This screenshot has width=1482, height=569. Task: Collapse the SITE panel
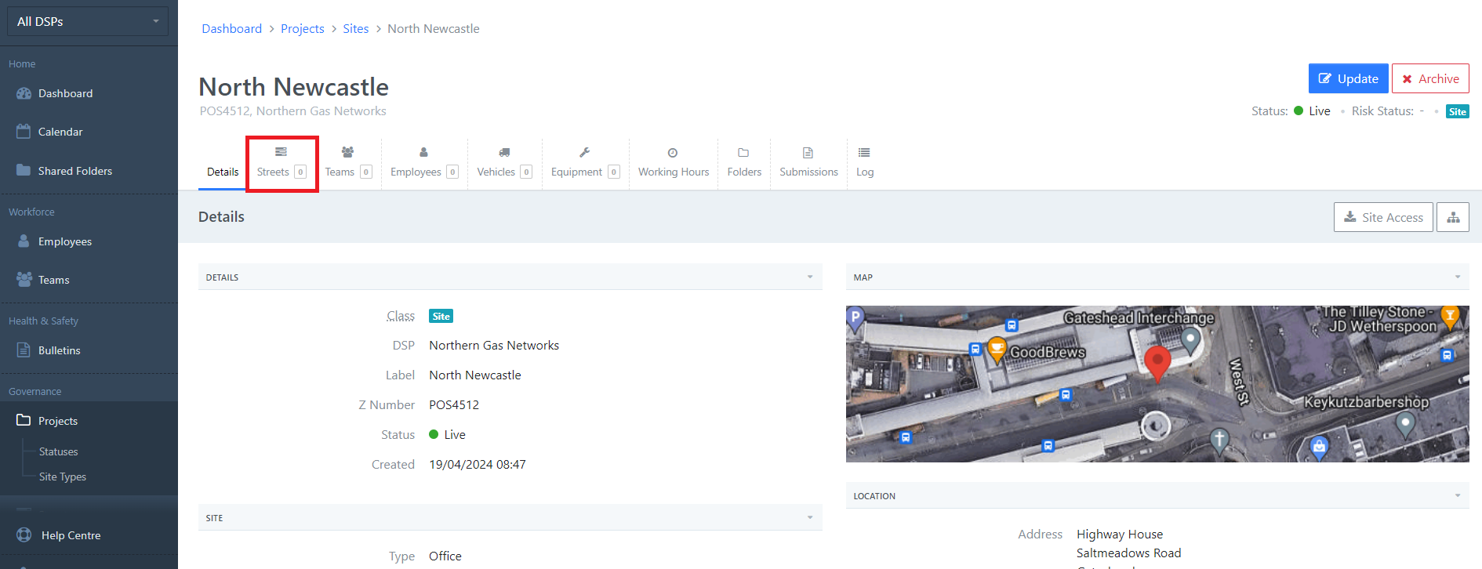point(810,517)
